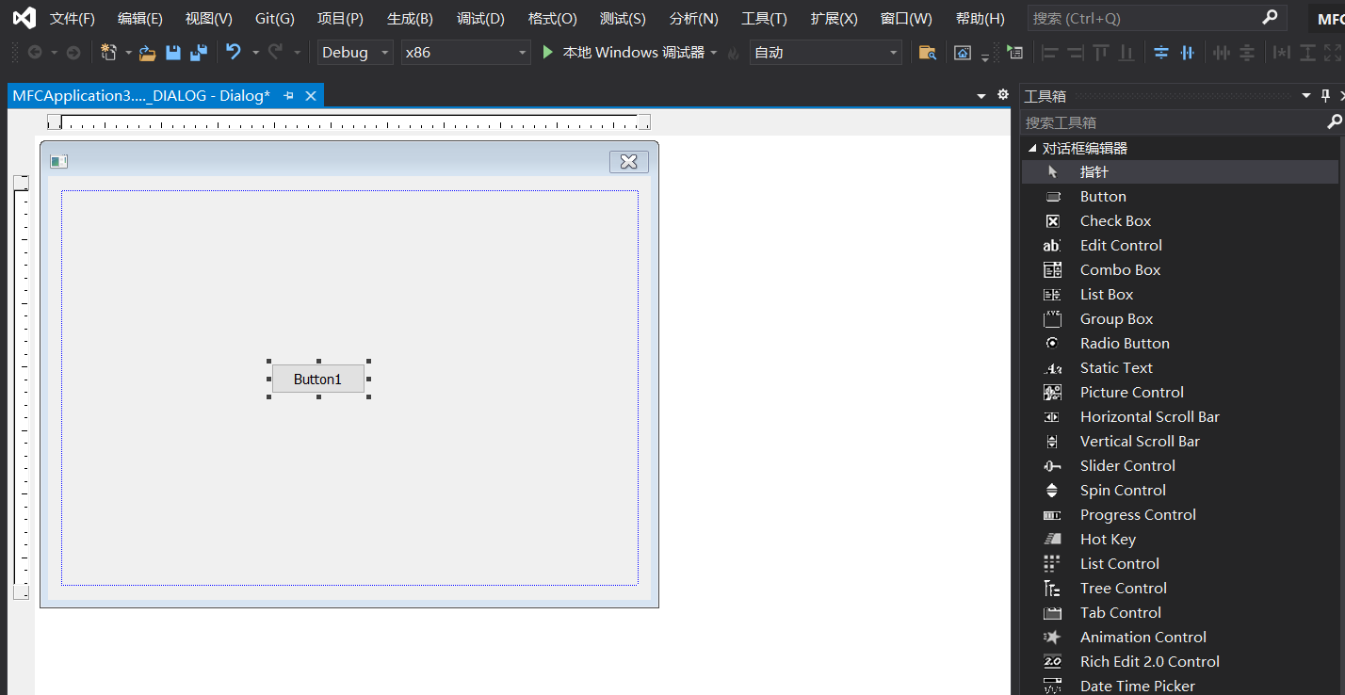
Task: Toggle the toolbox panel auto-hide pin
Action: 1325,95
